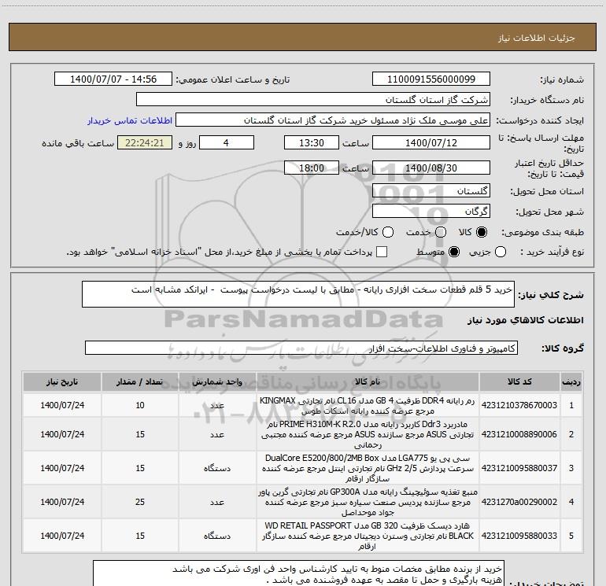Click the request creator name field

click(x=333, y=120)
